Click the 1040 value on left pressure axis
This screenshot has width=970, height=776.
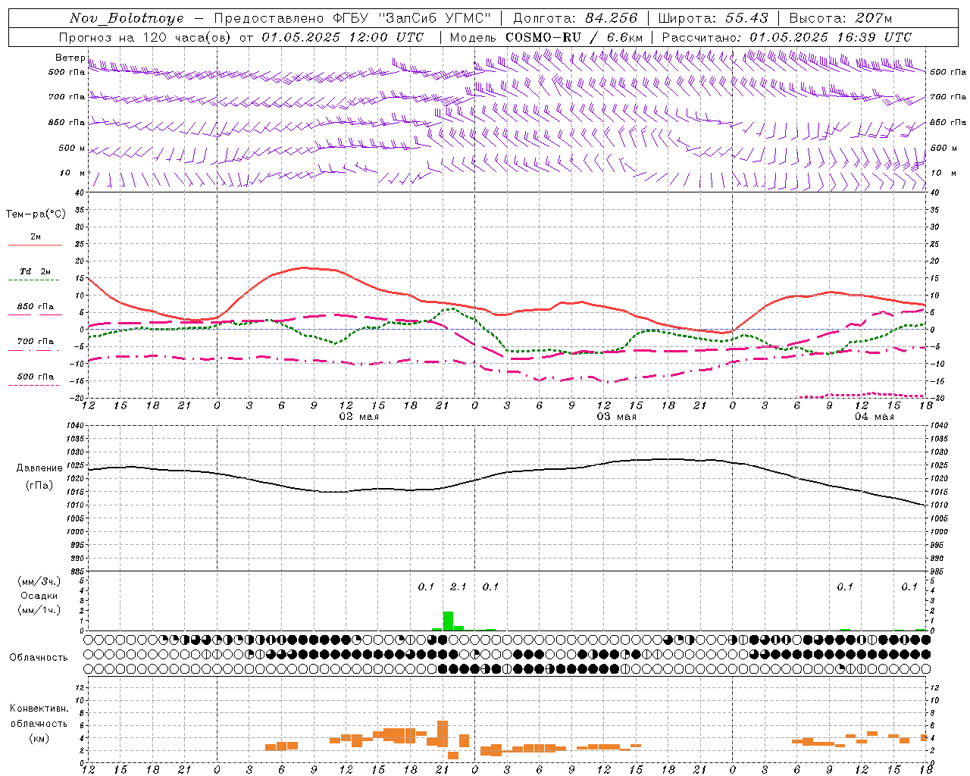74,426
